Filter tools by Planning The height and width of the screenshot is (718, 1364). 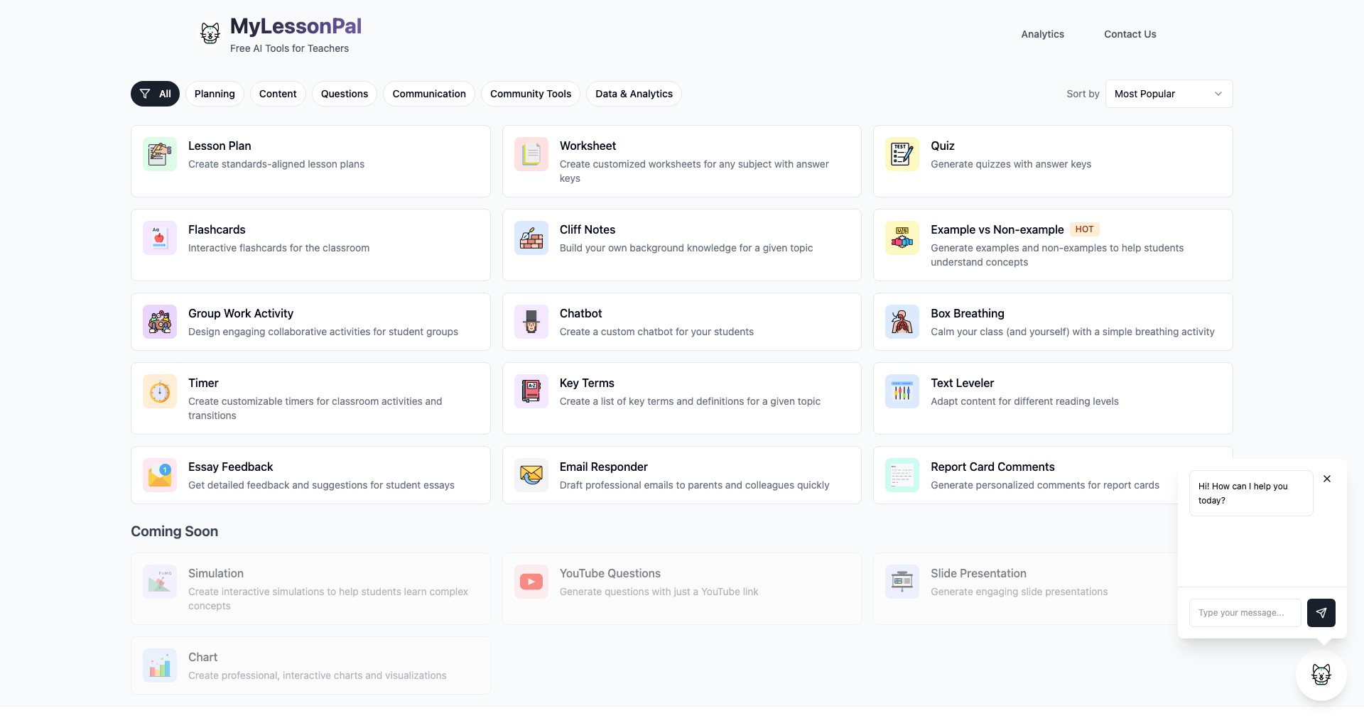pos(215,94)
